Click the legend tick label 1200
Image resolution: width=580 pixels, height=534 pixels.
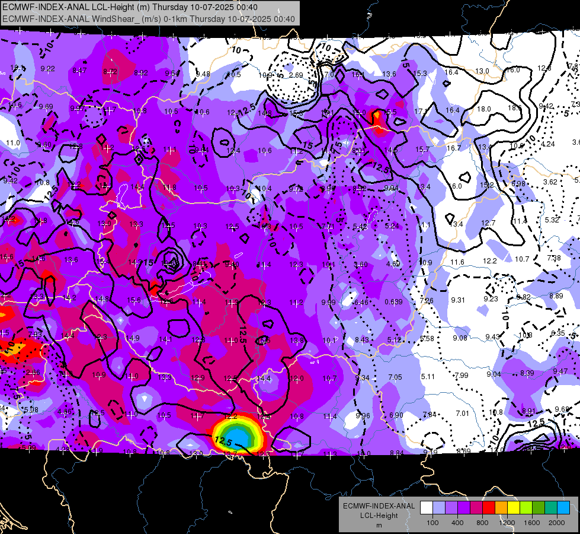(507, 523)
